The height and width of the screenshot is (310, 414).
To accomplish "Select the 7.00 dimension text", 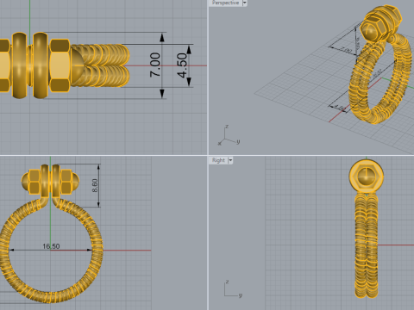I will 155,65.
